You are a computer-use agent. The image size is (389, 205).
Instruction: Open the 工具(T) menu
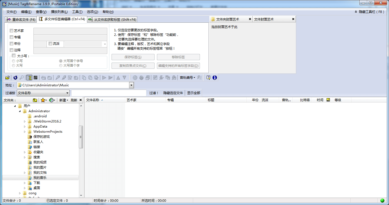coord(77,12)
